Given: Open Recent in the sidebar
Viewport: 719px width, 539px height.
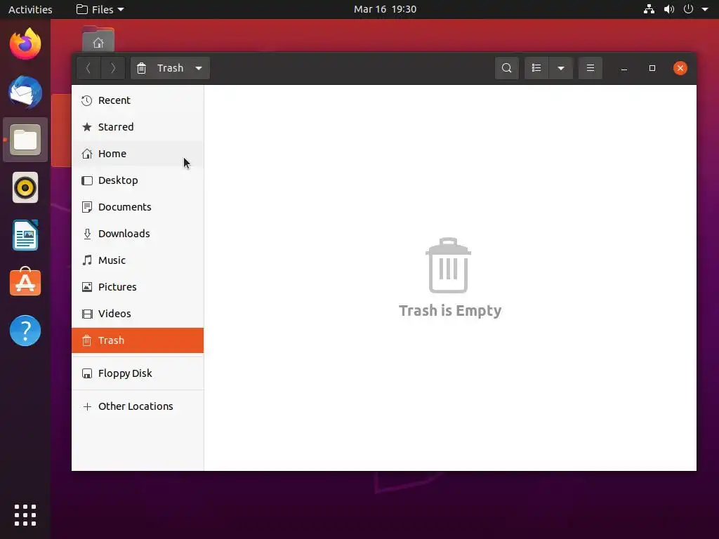Looking at the screenshot, I should 138,100.
